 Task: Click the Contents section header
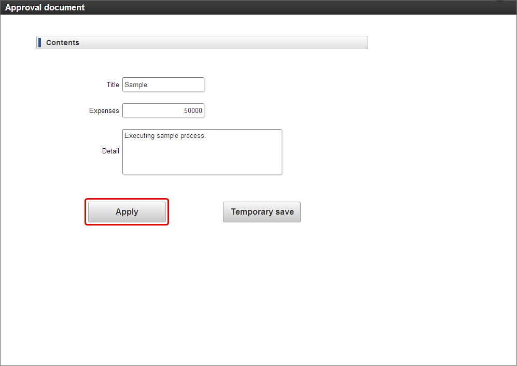(202, 43)
